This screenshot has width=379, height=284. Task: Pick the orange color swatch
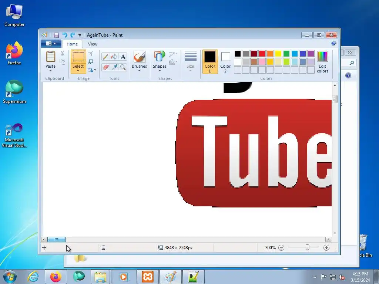(270, 54)
